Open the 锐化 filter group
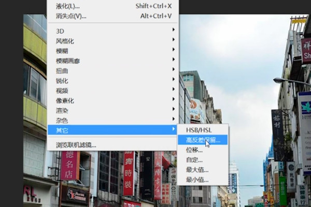Image resolution: width=311 pixels, height=207 pixels. point(112,81)
